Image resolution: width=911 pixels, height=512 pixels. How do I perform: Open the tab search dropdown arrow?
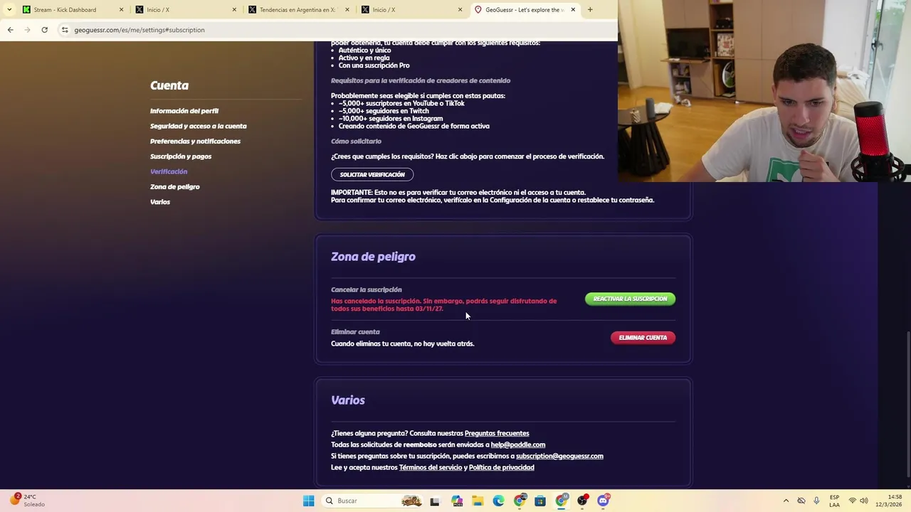(8, 10)
